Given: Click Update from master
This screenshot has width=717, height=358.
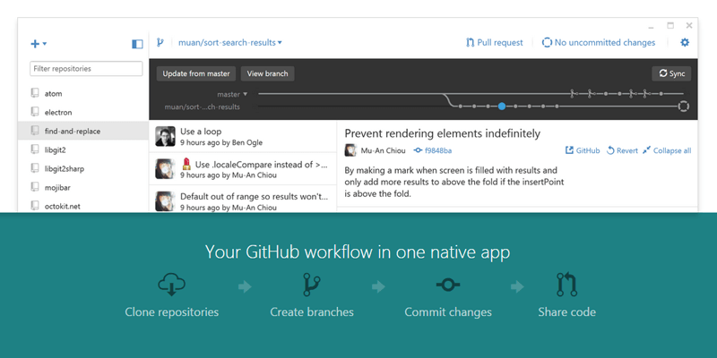Looking at the screenshot, I should [x=196, y=73].
